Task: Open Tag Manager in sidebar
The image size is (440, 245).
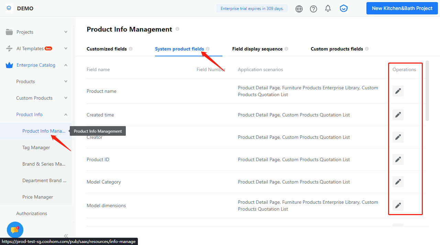Action: (x=36, y=147)
